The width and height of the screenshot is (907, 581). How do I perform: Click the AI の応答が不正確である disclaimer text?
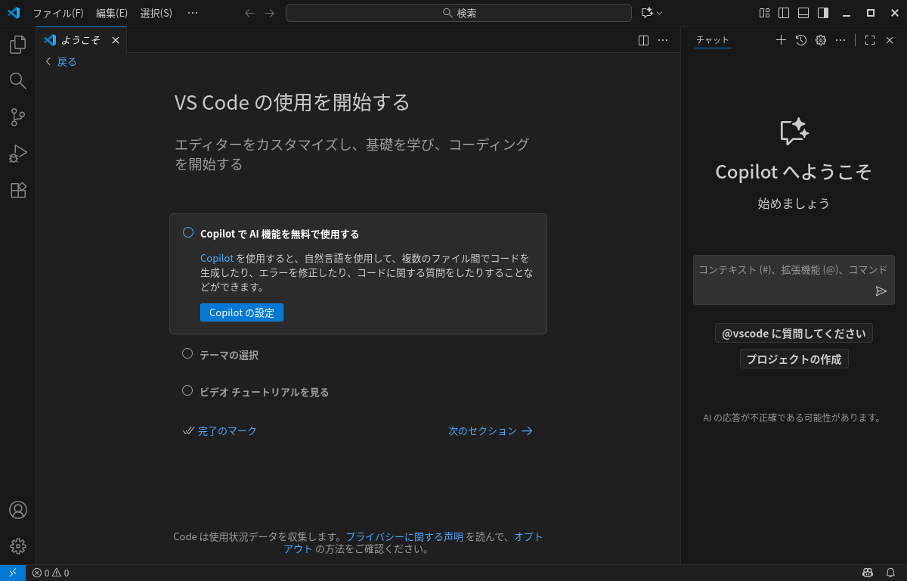792,418
